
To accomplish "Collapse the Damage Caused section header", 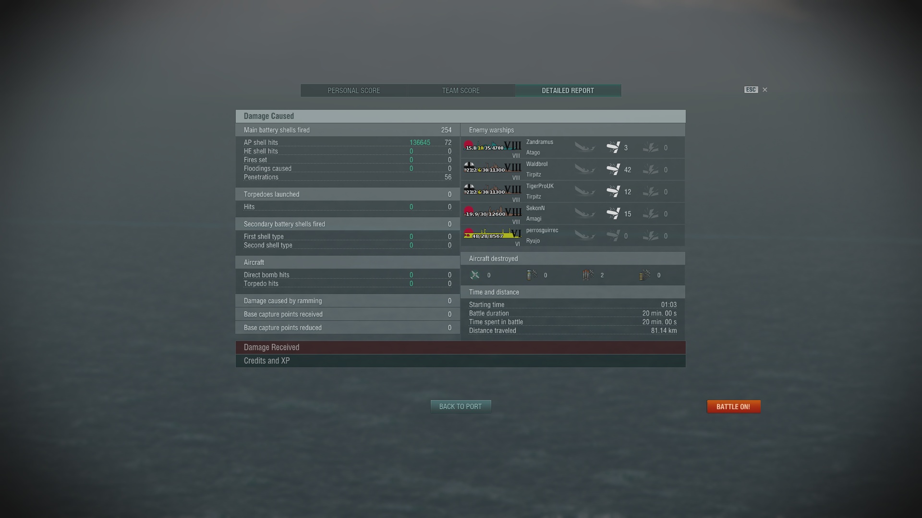I will [x=461, y=116].
